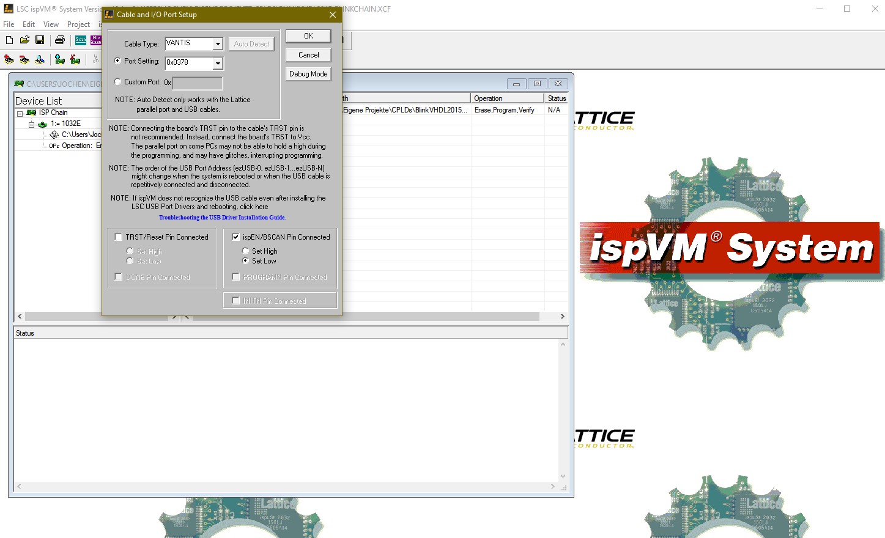
Task: Select Set Low under ispEN/BSCAN
Action: (x=245, y=261)
